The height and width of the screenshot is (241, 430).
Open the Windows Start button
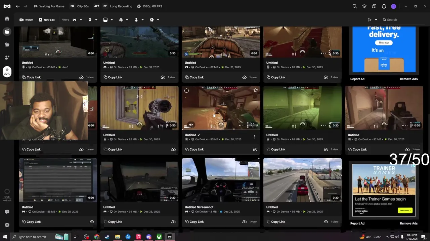(5, 237)
